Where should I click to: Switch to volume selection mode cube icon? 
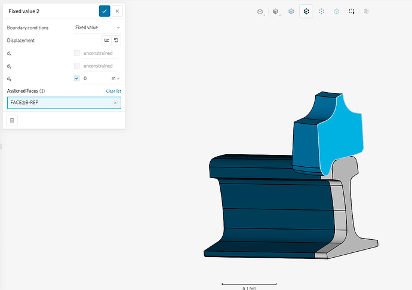click(291, 11)
